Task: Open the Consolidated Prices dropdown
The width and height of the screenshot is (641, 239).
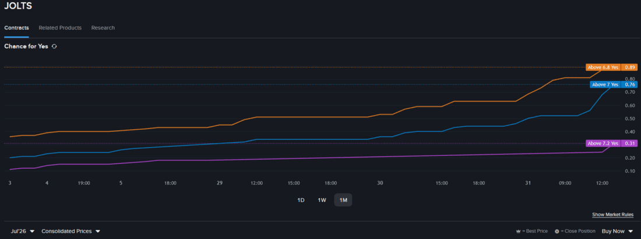Action: click(x=71, y=231)
